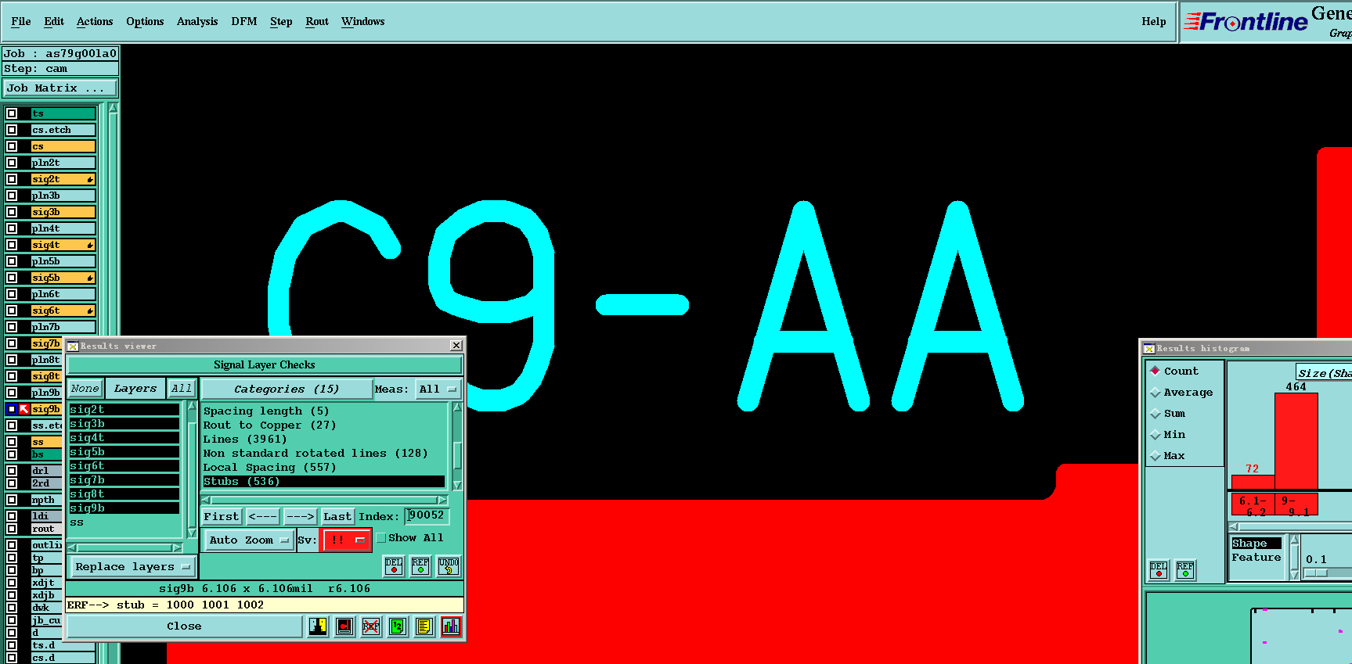Open the Auto Zoom dropdown
The image size is (1352, 664).
pos(249,540)
